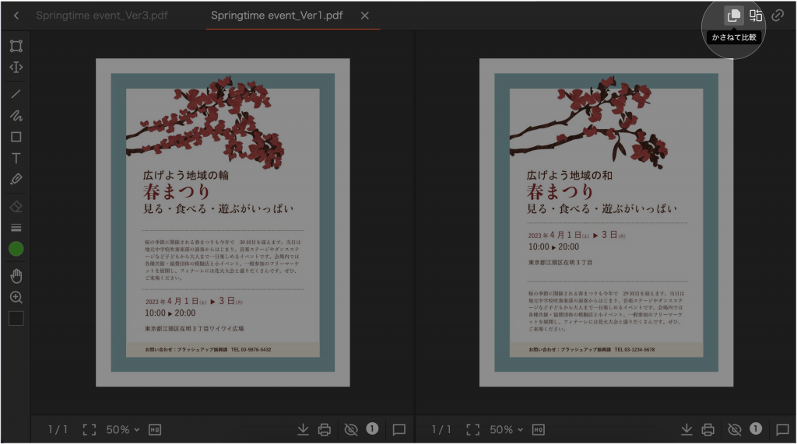The width and height of the screenshot is (797, 444).
Task: Open the left pane 50% zoom dropdown
Action: (x=122, y=430)
